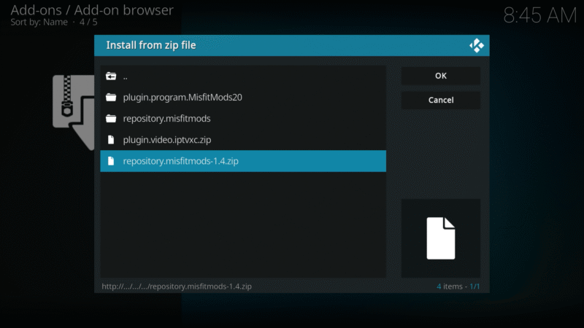Click the 'Add-ons / Add-on browser' heading
The image size is (584, 328).
tap(92, 10)
